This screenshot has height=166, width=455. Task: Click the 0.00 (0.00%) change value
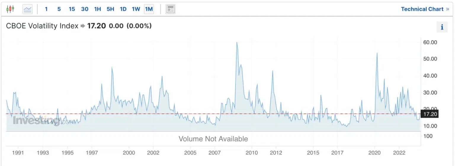pyautogui.click(x=130, y=26)
